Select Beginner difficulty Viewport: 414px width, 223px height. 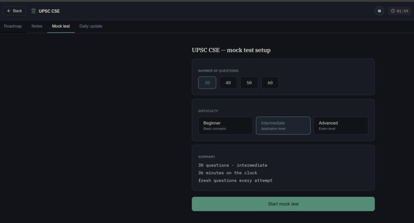pos(225,126)
